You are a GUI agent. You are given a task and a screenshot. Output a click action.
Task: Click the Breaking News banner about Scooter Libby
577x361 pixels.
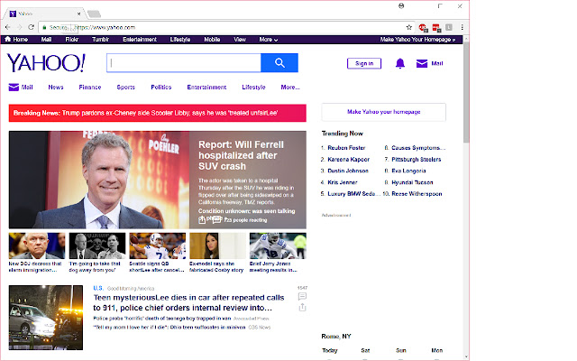tap(158, 113)
